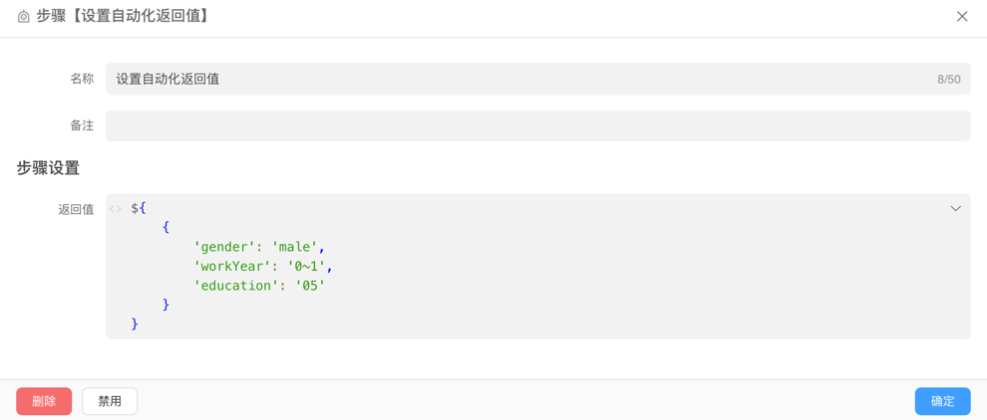The image size is (987, 420).
Task: Click the 8/50 character counter
Action: point(948,80)
